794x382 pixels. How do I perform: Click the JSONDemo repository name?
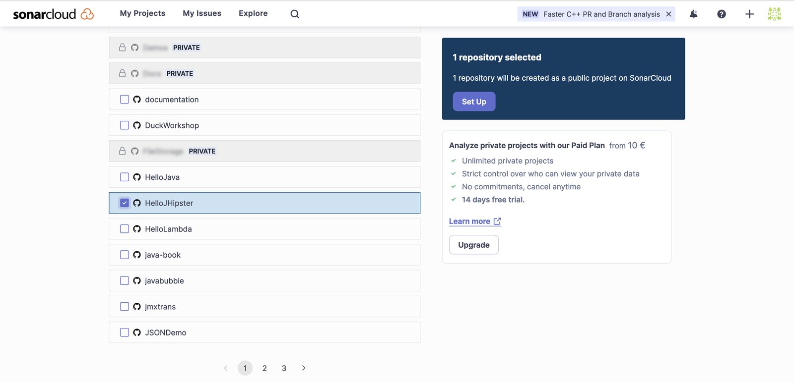[166, 332]
